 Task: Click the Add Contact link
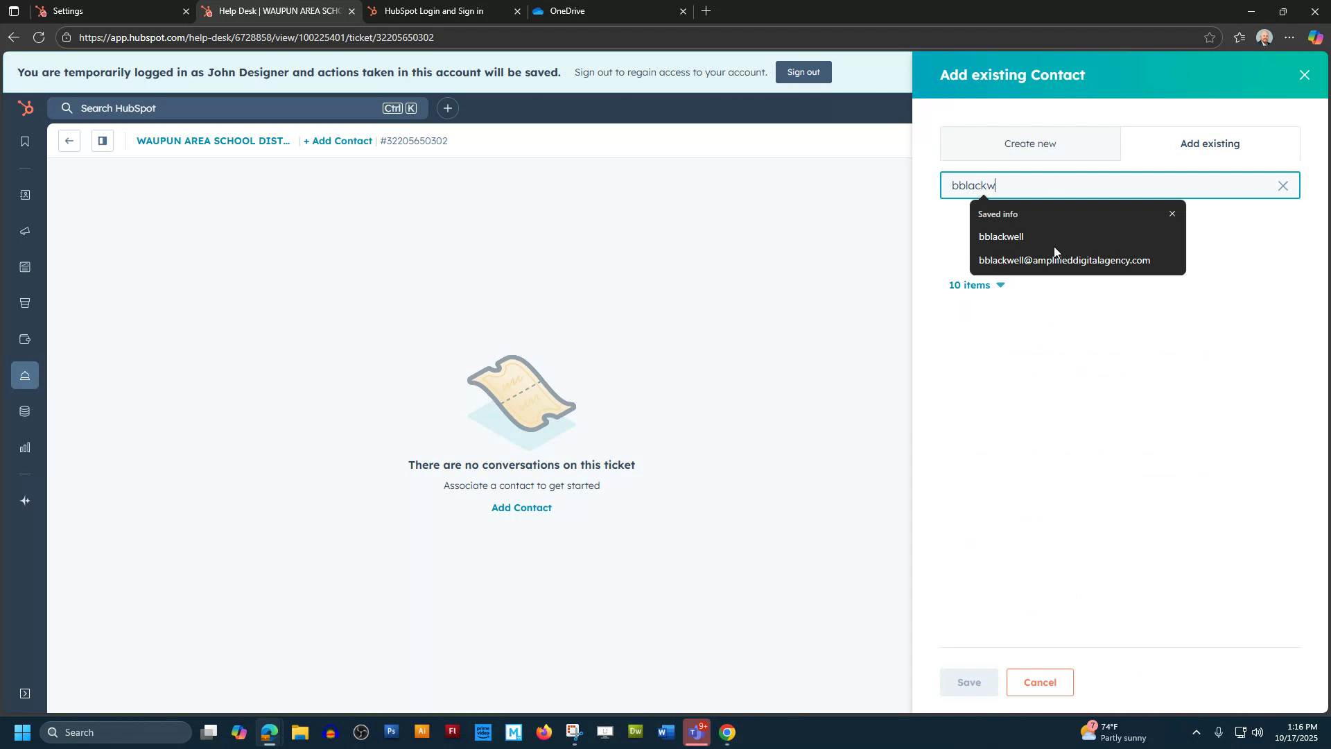(x=521, y=507)
